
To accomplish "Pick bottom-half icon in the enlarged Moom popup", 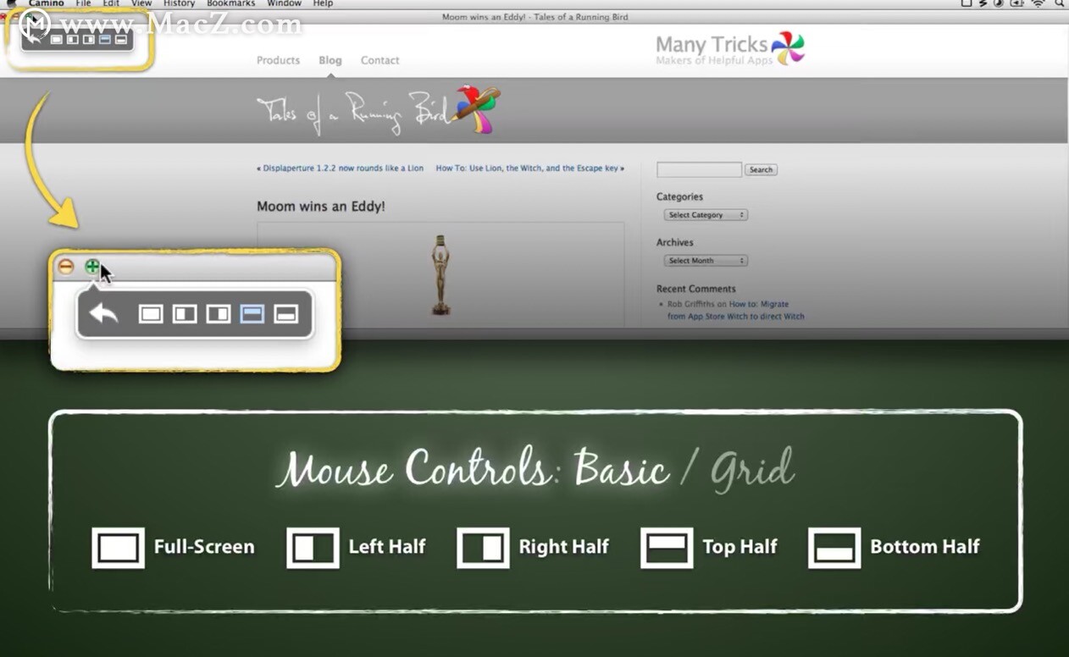I will [x=286, y=314].
